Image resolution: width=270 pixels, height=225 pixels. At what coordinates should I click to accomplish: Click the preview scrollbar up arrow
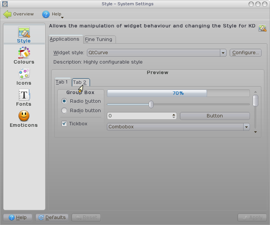tap(256, 92)
